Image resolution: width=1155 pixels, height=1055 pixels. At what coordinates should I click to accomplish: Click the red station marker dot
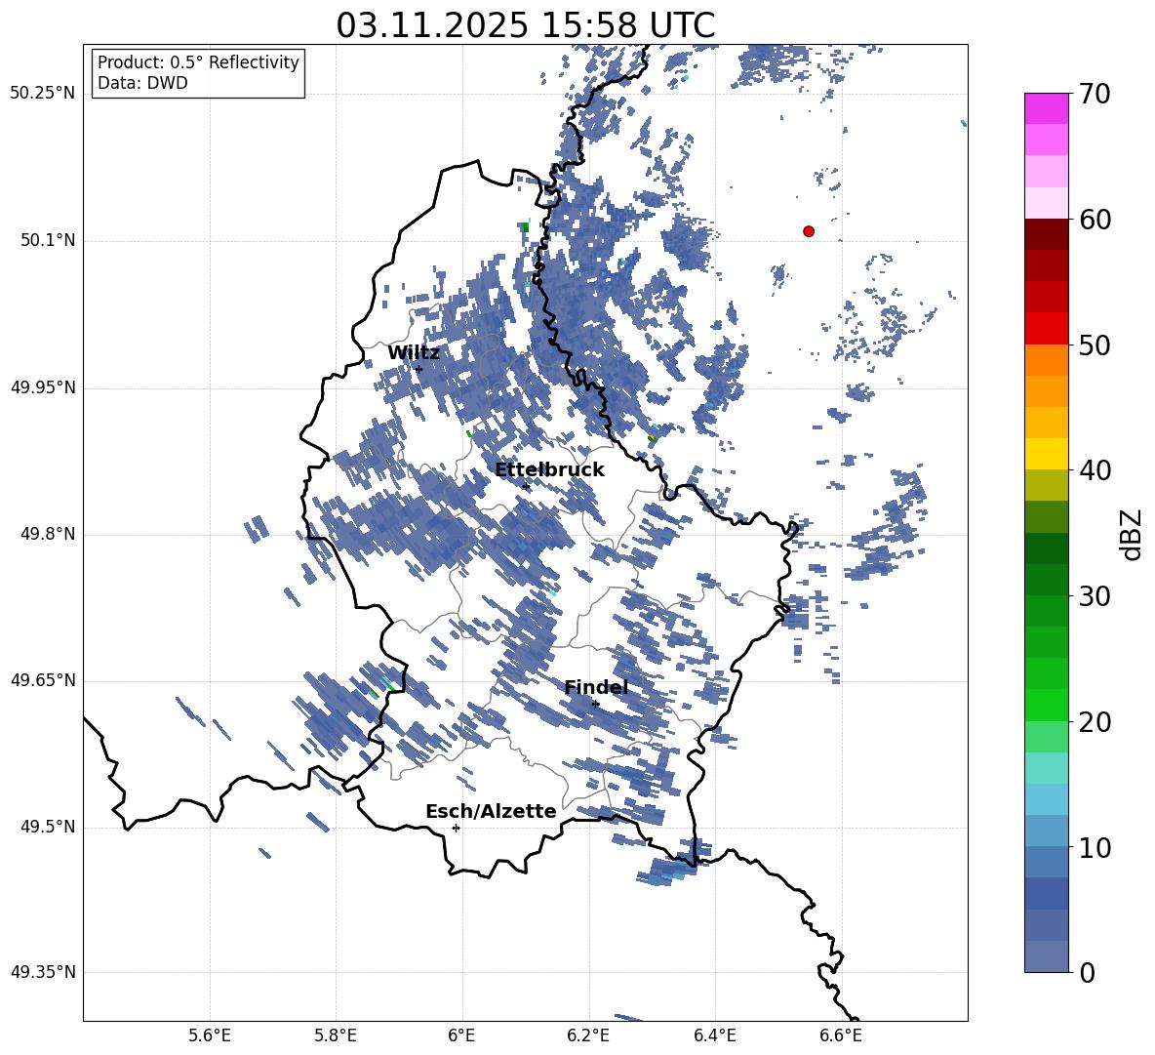(809, 231)
